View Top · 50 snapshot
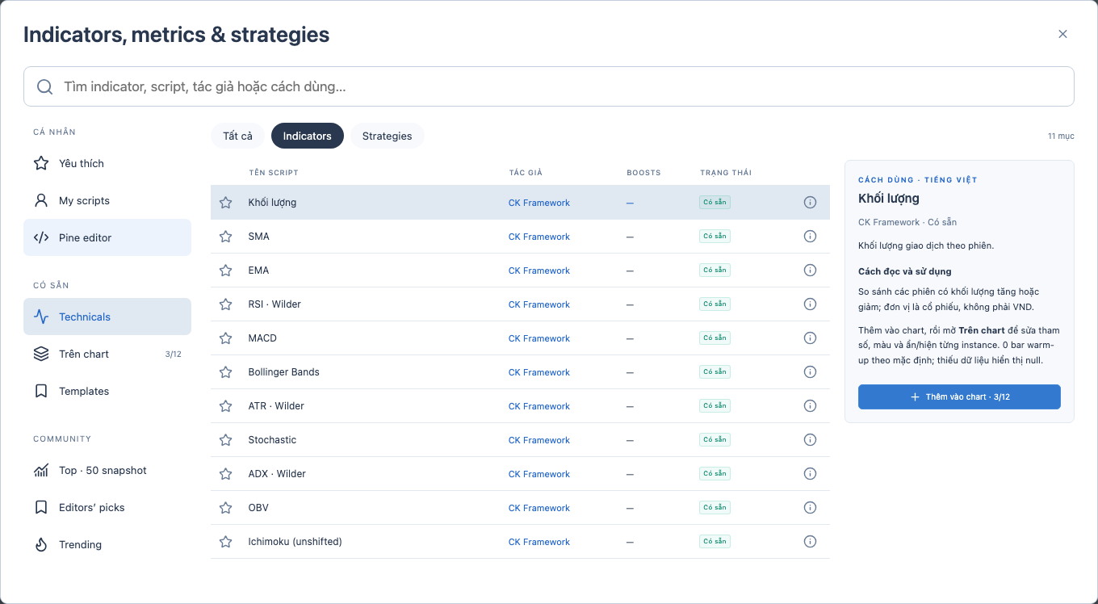 pyautogui.click(x=107, y=470)
